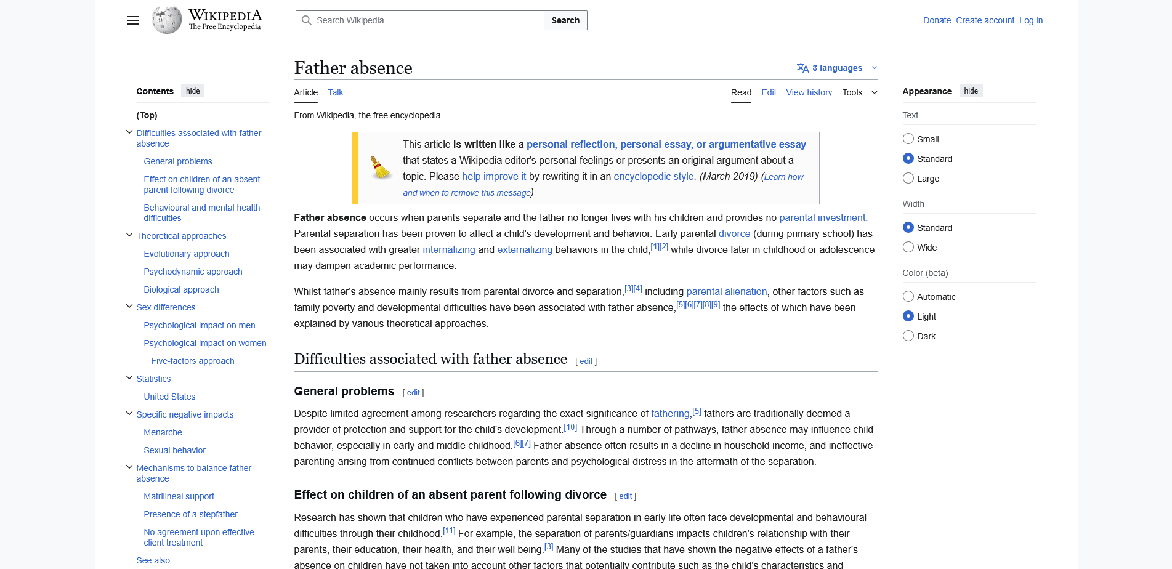Collapse Theoretical approaches contents section
This screenshot has height=569, width=1172.
click(129, 235)
